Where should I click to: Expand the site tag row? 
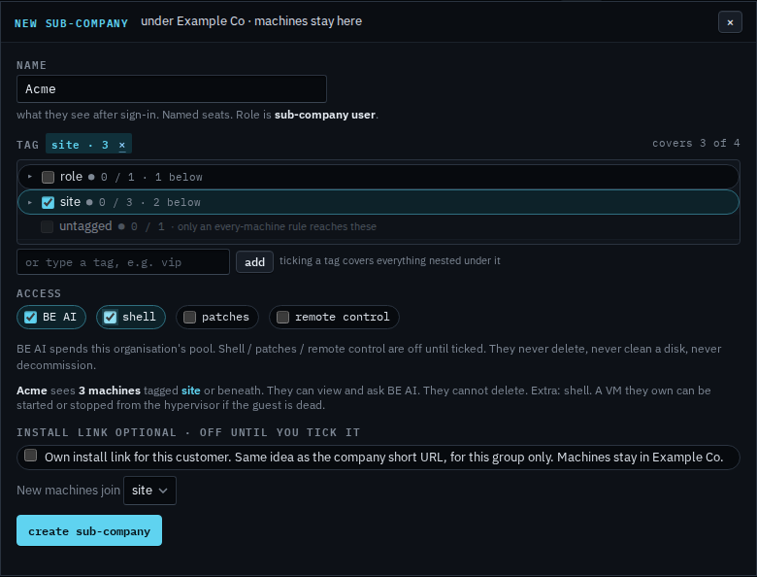pos(30,202)
